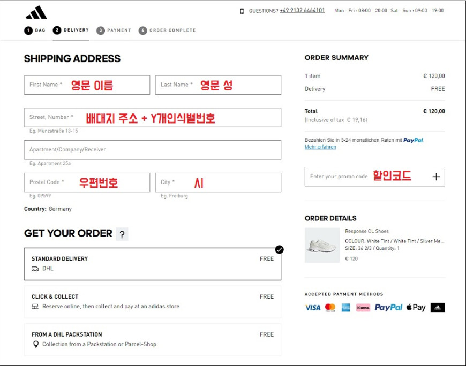The width and height of the screenshot is (466, 366).
Task: Open the Payment step
Action: (x=114, y=30)
